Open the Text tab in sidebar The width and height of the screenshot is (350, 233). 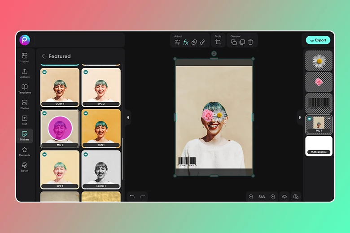(25, 120)
